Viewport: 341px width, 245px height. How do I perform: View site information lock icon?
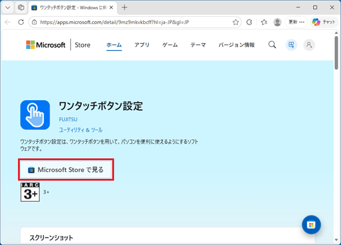coord(34,22)
